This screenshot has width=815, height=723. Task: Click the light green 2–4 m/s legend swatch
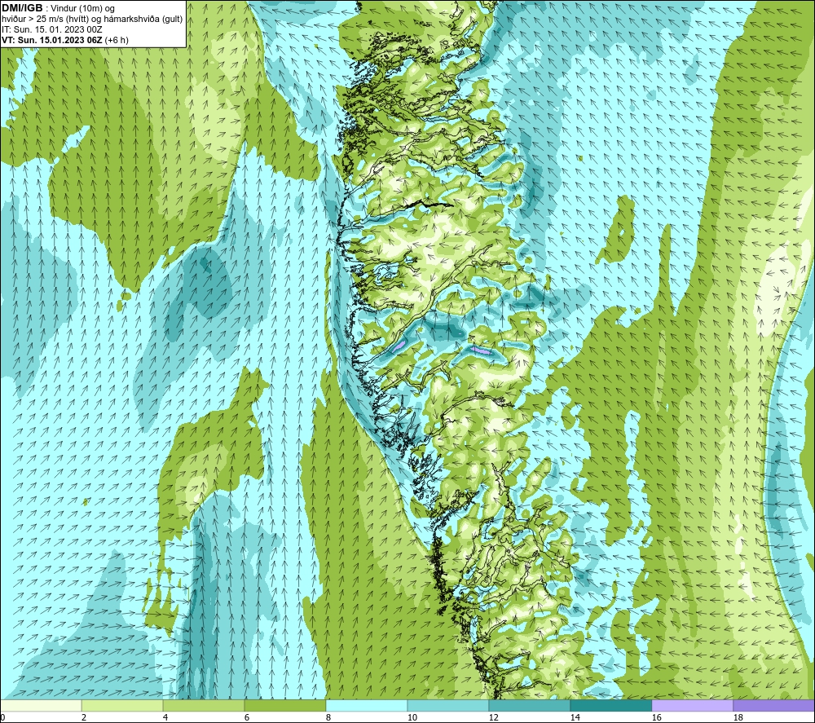click(x=122, y=705)
